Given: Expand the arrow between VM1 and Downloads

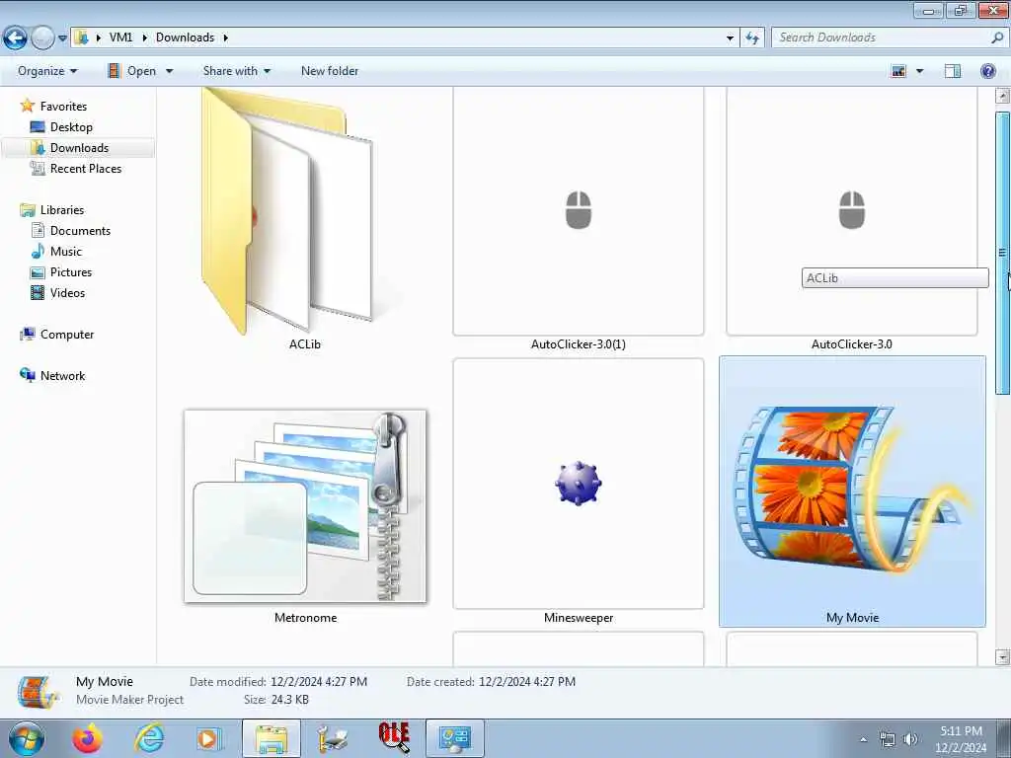Looking at the screenshot, I should (144, 38).
